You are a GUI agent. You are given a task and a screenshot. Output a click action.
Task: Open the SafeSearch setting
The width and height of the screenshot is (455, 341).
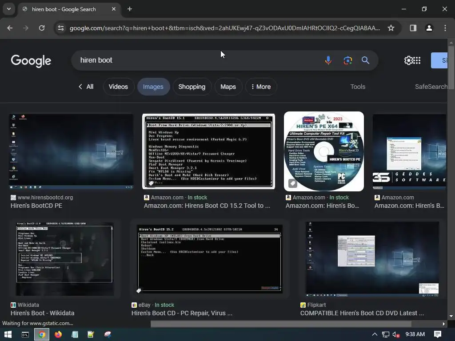(x=431, y=87)
